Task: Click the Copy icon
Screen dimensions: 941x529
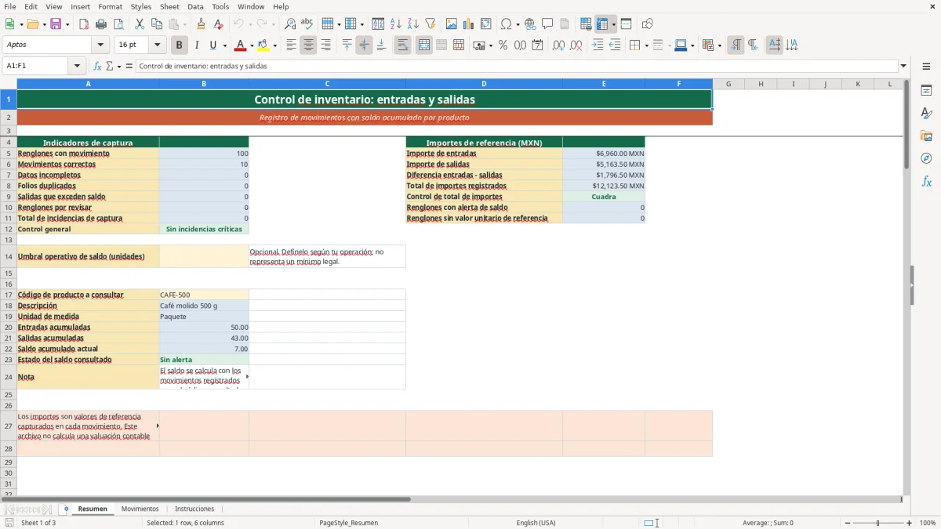Action: point(157,24)
